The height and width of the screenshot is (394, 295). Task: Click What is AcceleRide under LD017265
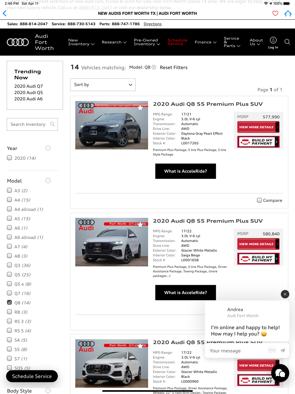click(186, 171)
